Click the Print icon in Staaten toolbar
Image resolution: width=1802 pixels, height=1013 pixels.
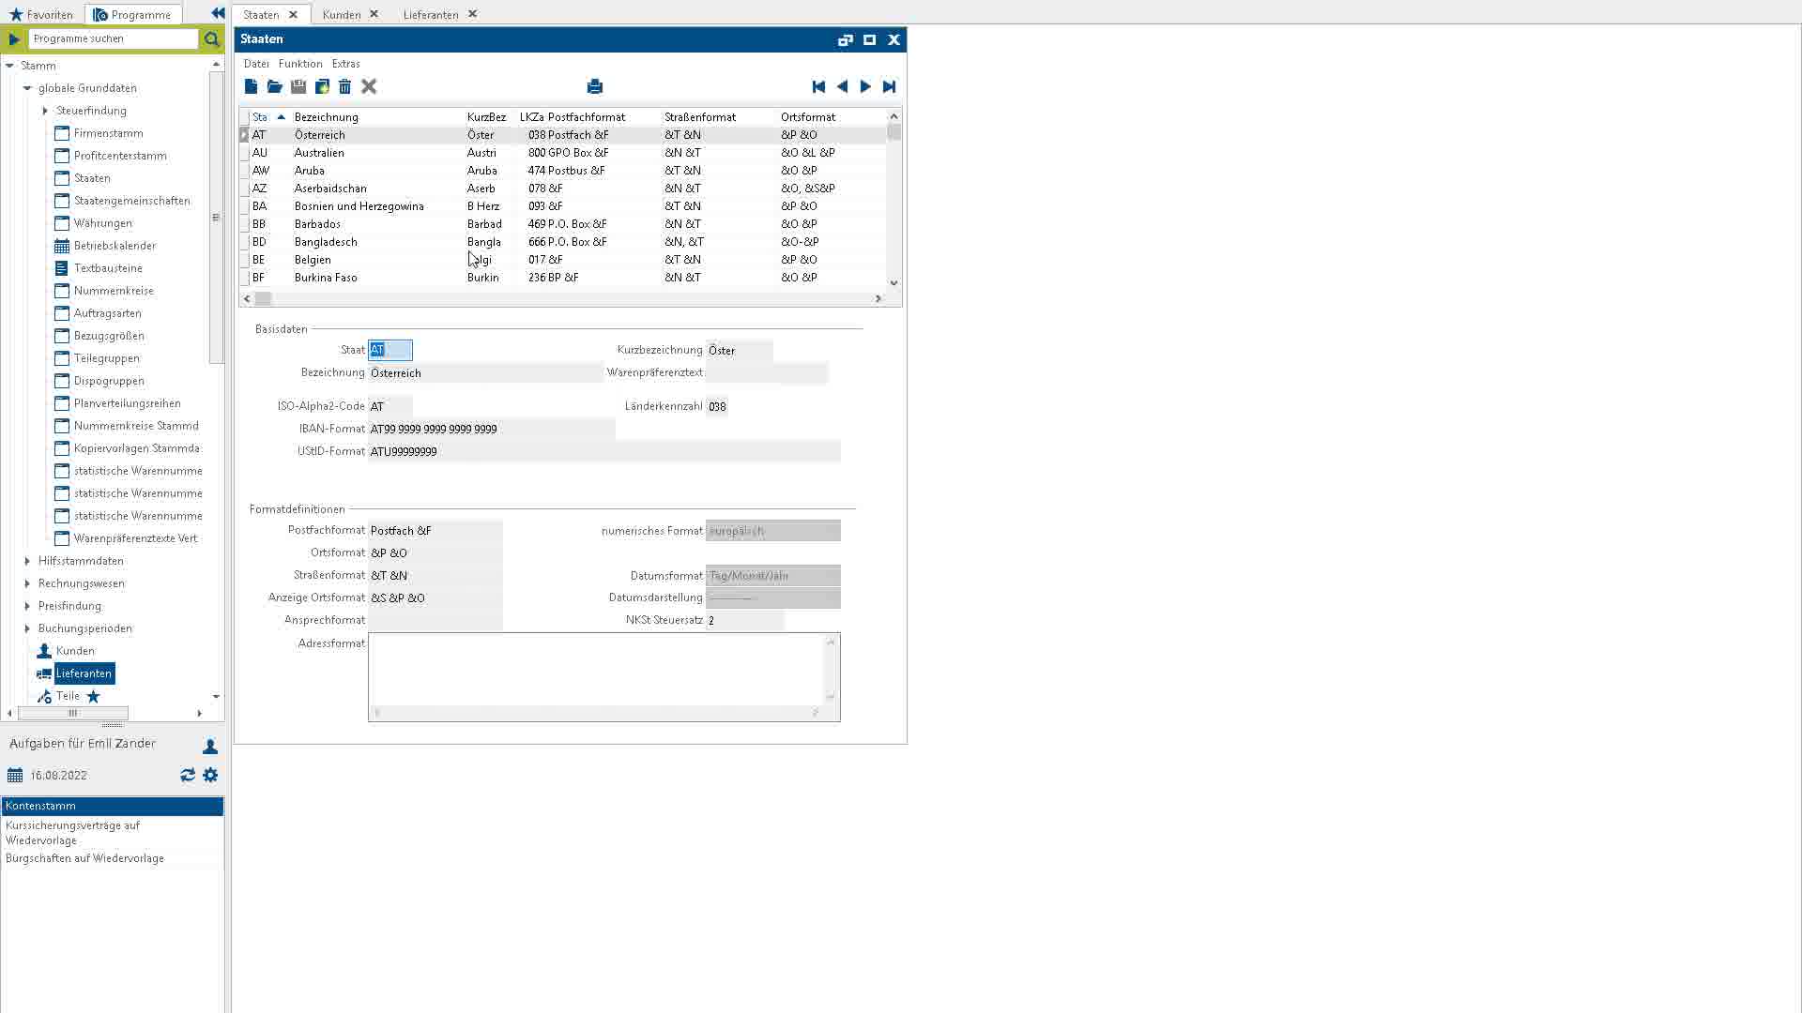(594, 86)
